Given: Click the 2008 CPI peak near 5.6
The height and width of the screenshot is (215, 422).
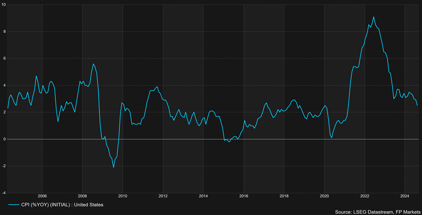Looking at the screenshot, I should pos(93,64).
